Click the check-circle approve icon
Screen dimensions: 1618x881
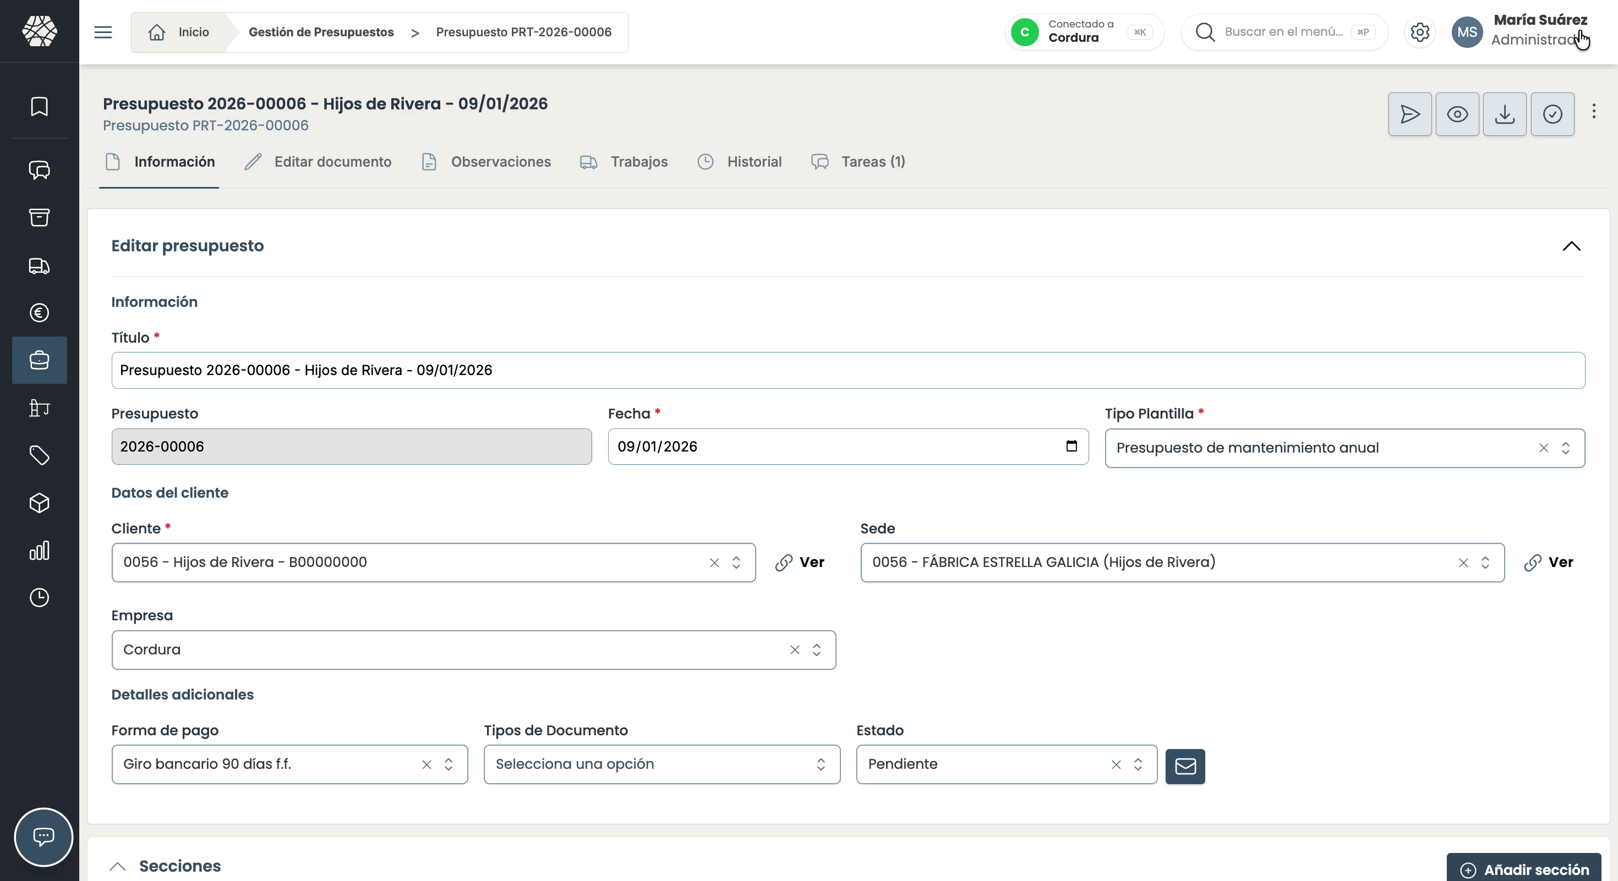tap(1552, 114)
